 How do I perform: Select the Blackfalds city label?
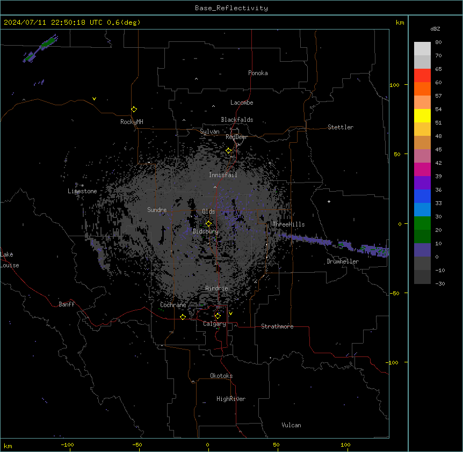pos(237,120)
